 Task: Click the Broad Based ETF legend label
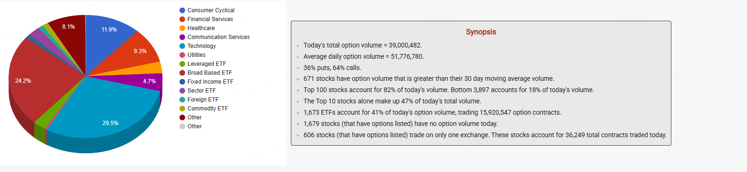click(x=210, y=73)
